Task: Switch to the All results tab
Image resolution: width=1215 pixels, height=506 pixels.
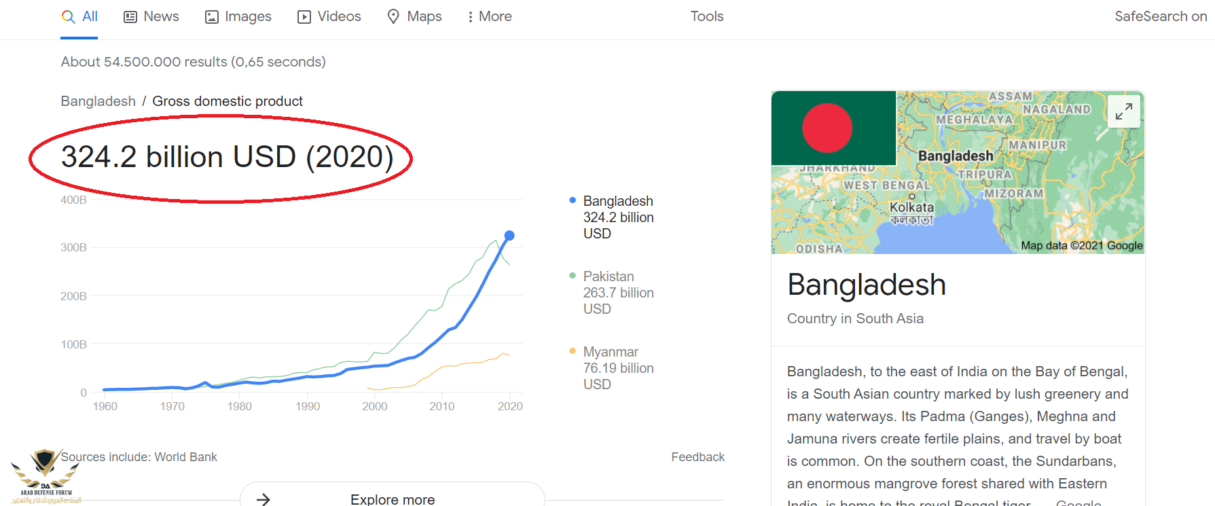Action: point(90,16)
